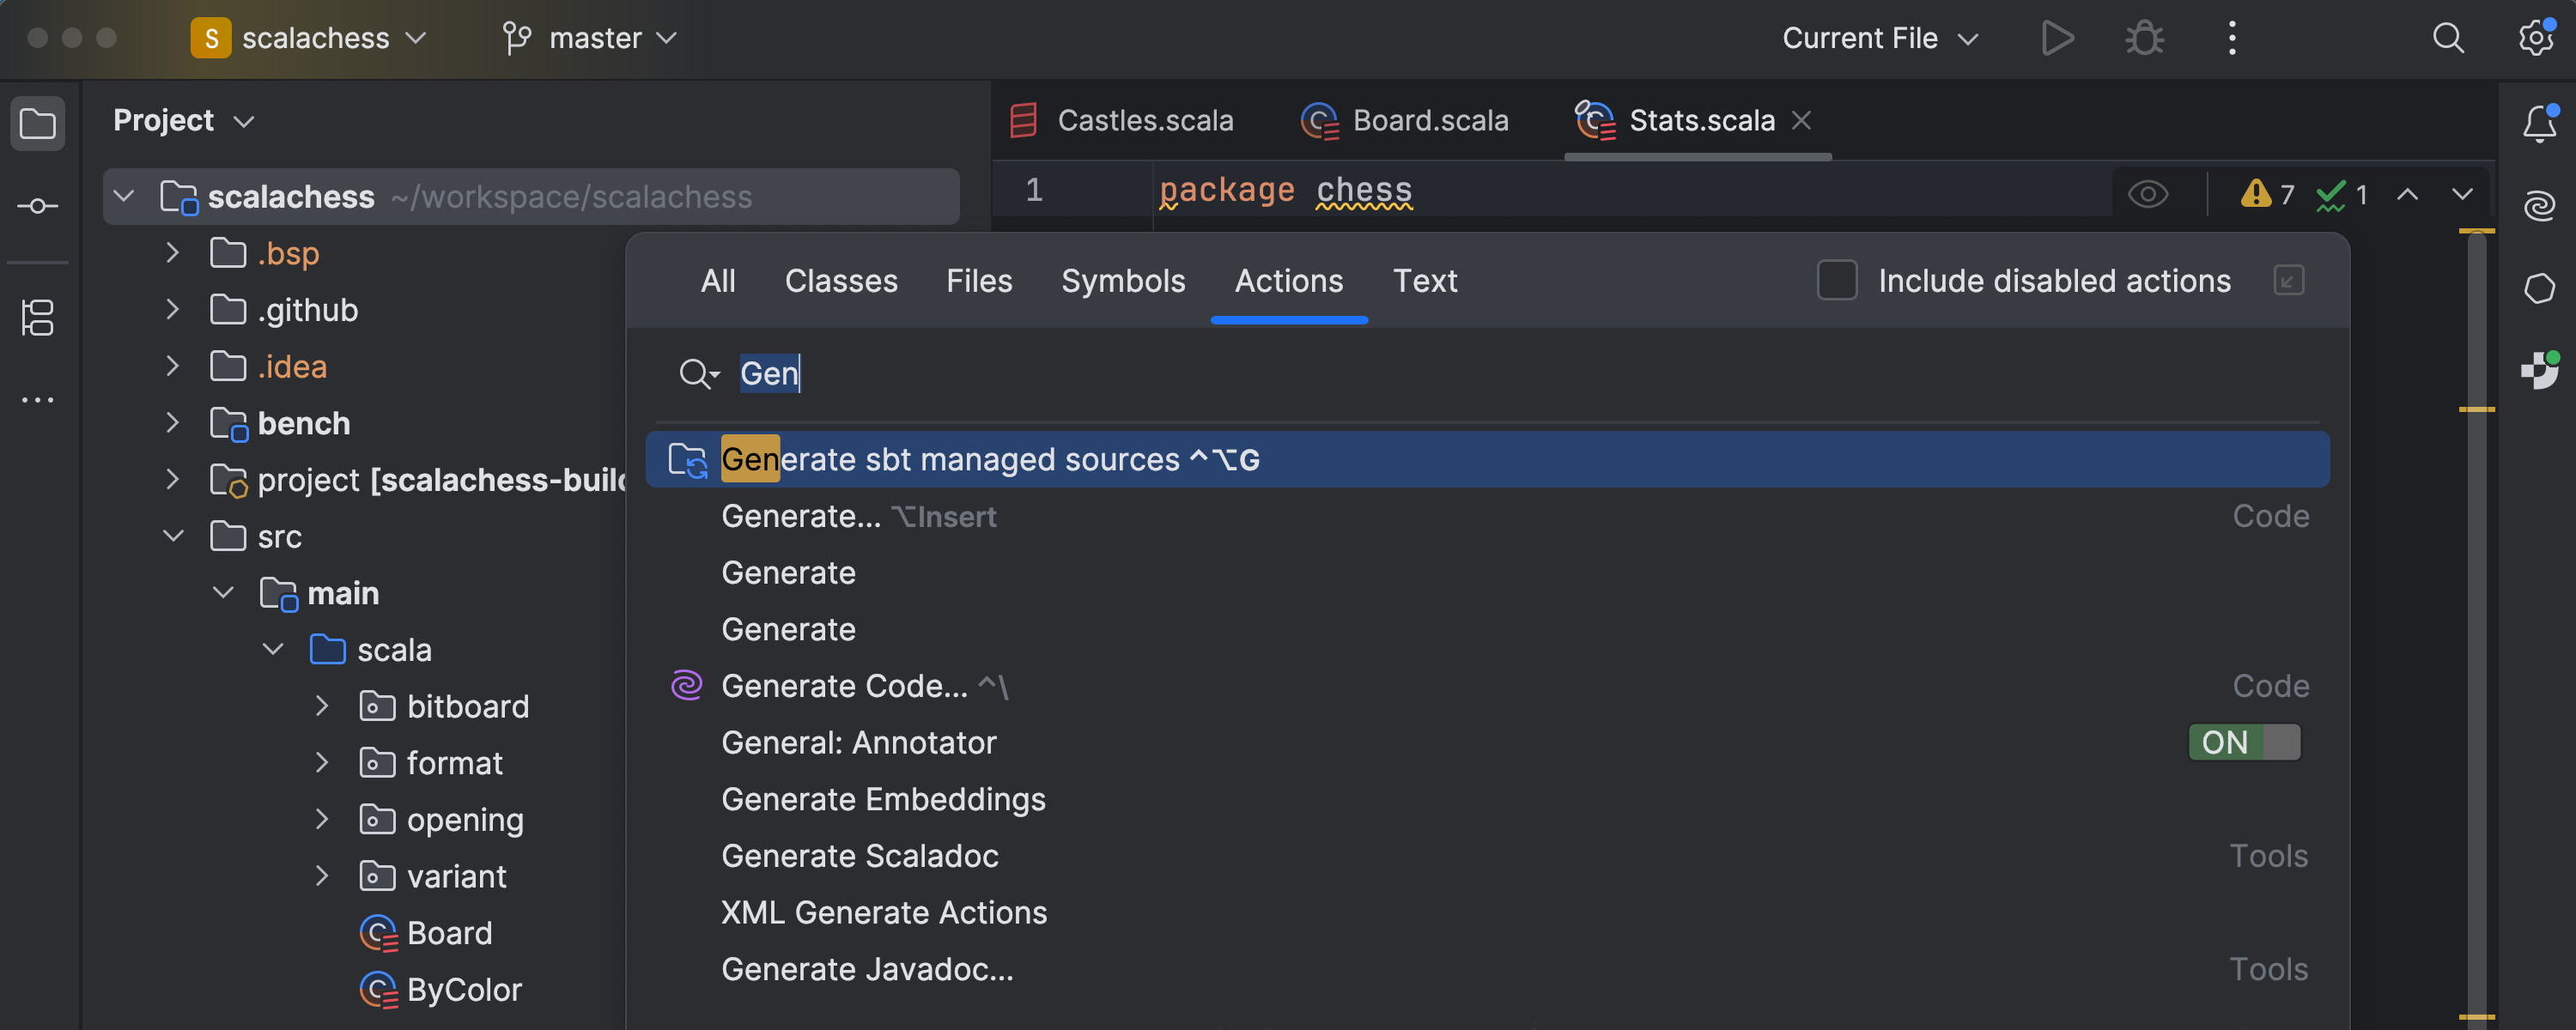Collapse the scalachess root folder
The width and height of the screenshot is (2576, 1030).
124,196
